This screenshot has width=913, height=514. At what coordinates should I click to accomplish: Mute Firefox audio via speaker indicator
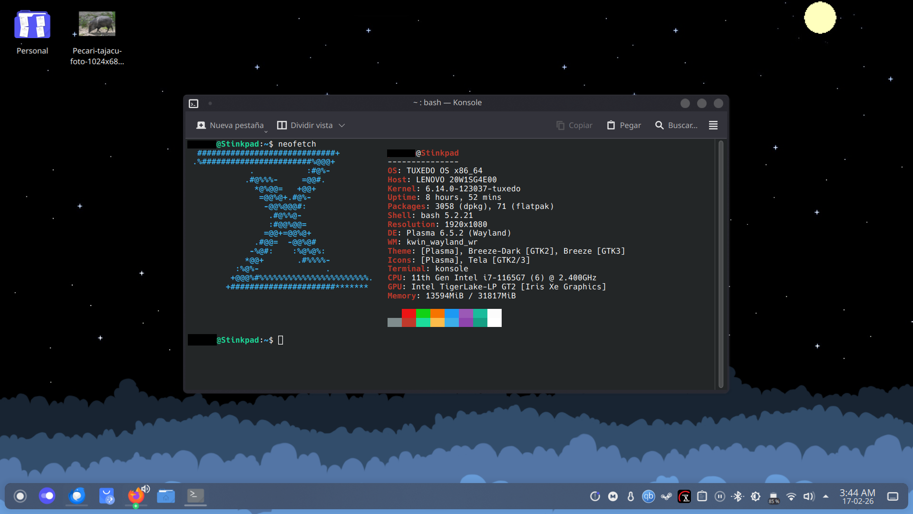146,488
